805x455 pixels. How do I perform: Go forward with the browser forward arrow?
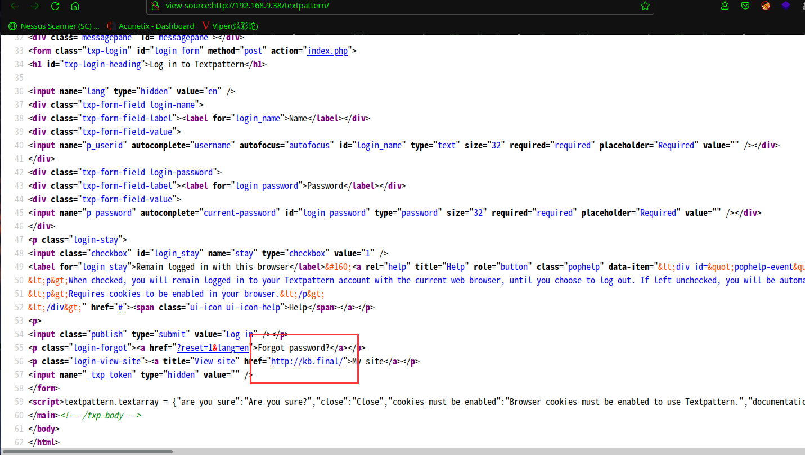[35, 6]
